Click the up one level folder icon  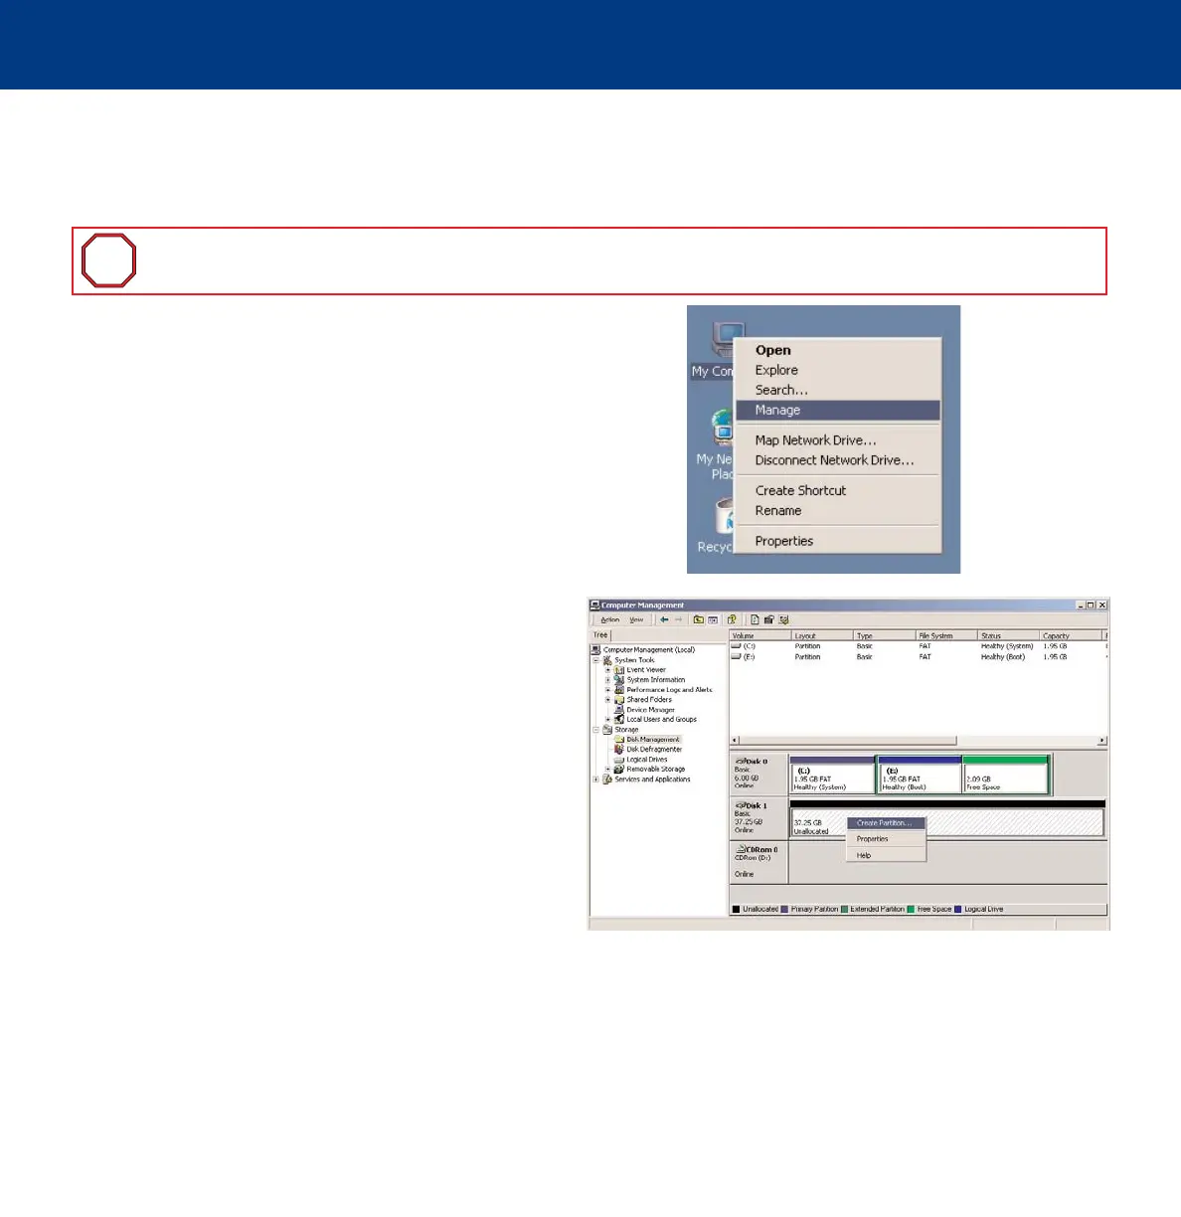click(x=699, y=619)
